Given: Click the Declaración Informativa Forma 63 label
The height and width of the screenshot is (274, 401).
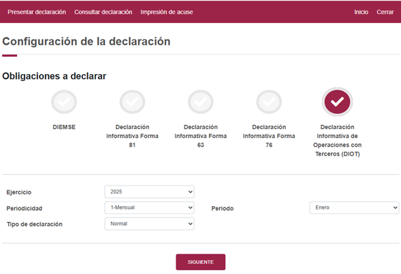Looking at the screenshot, I should (200, 136).
